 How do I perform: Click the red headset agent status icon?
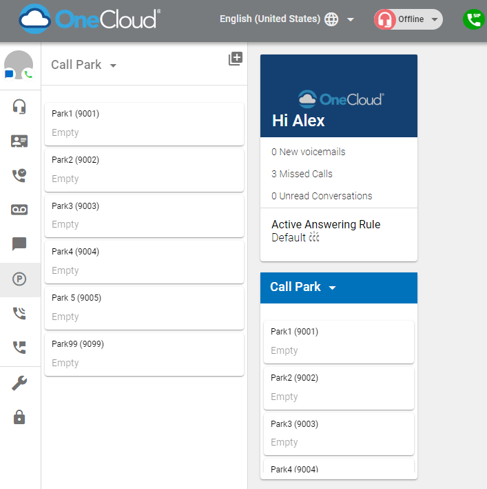pos(385,19)
